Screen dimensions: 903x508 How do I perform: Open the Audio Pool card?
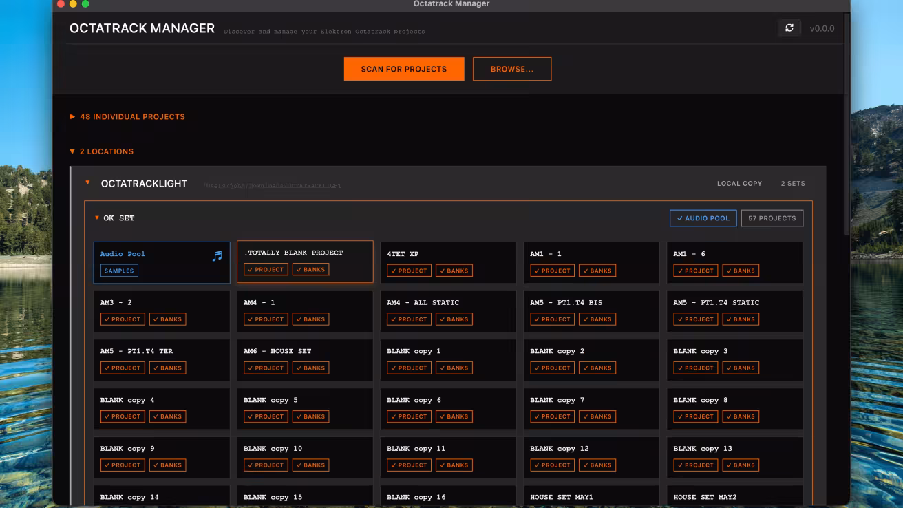point(162,263)
